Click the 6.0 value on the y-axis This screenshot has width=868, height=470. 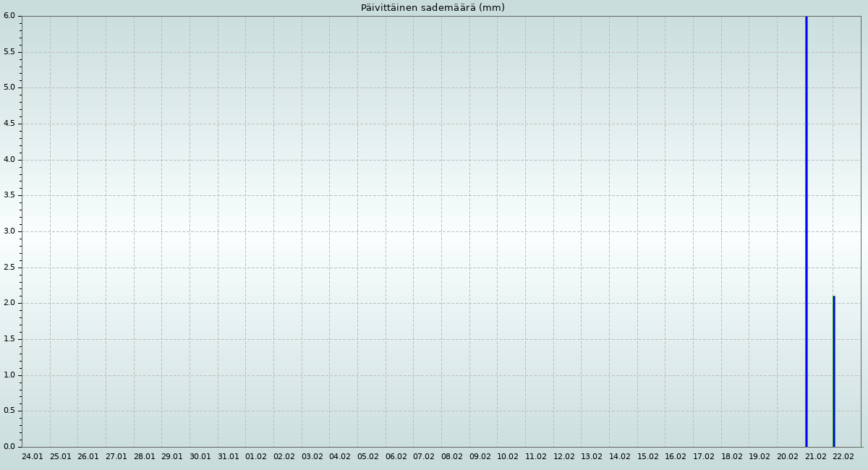pyautogui.click(x=9, y=16)
